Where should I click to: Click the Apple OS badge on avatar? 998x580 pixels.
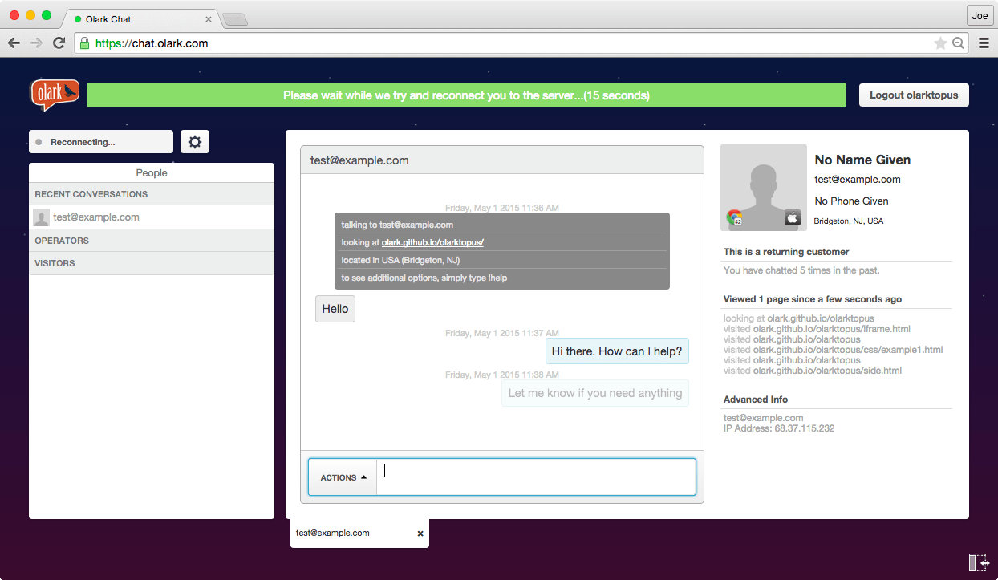[x=793, y=217]
